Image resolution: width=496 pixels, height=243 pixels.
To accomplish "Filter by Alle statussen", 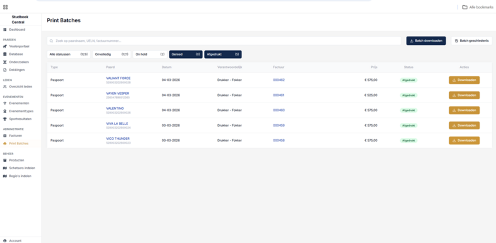I will click(69, 54).
